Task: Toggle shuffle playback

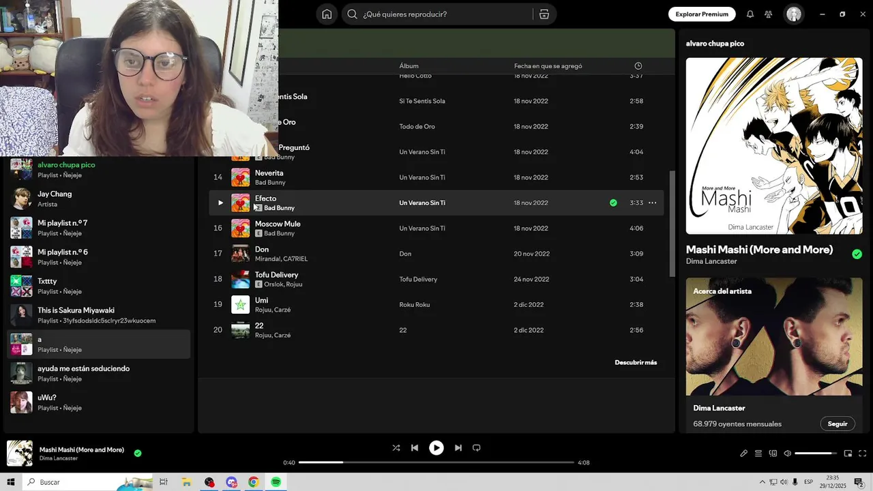Action: tap(396, 448)
